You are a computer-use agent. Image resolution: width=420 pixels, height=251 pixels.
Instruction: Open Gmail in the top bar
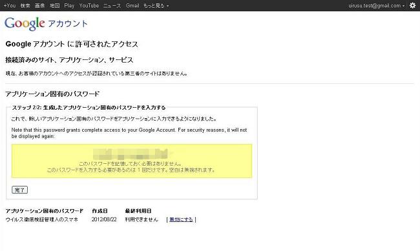(132, 5)
